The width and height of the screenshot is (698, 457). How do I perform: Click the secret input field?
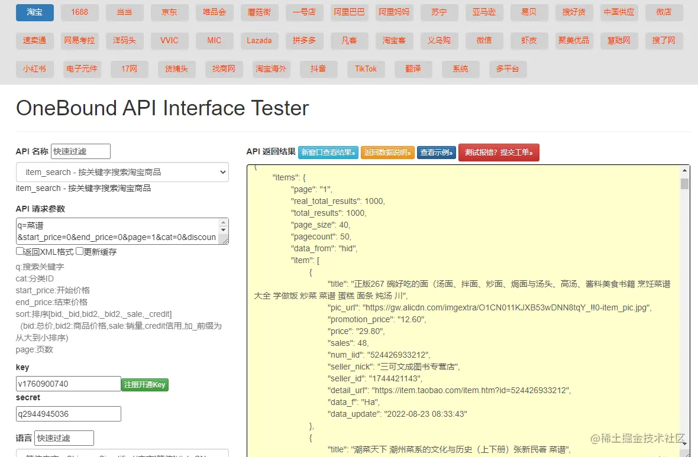[x=69, y=414]
